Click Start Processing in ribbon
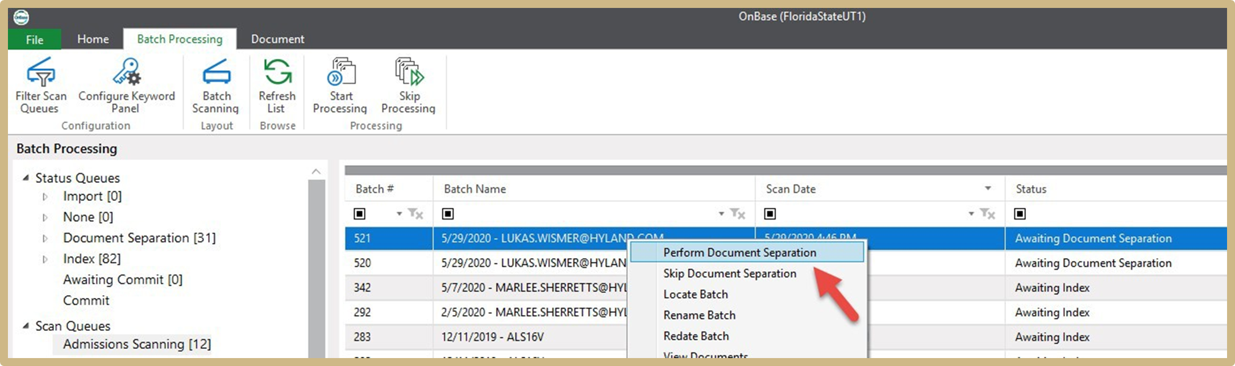The height and width of the screenshot is (366, 1235). click(340, 86)
